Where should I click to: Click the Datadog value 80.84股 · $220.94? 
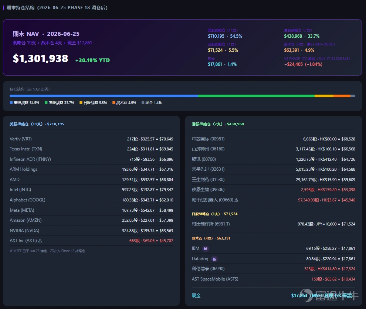tap(331, 259)
